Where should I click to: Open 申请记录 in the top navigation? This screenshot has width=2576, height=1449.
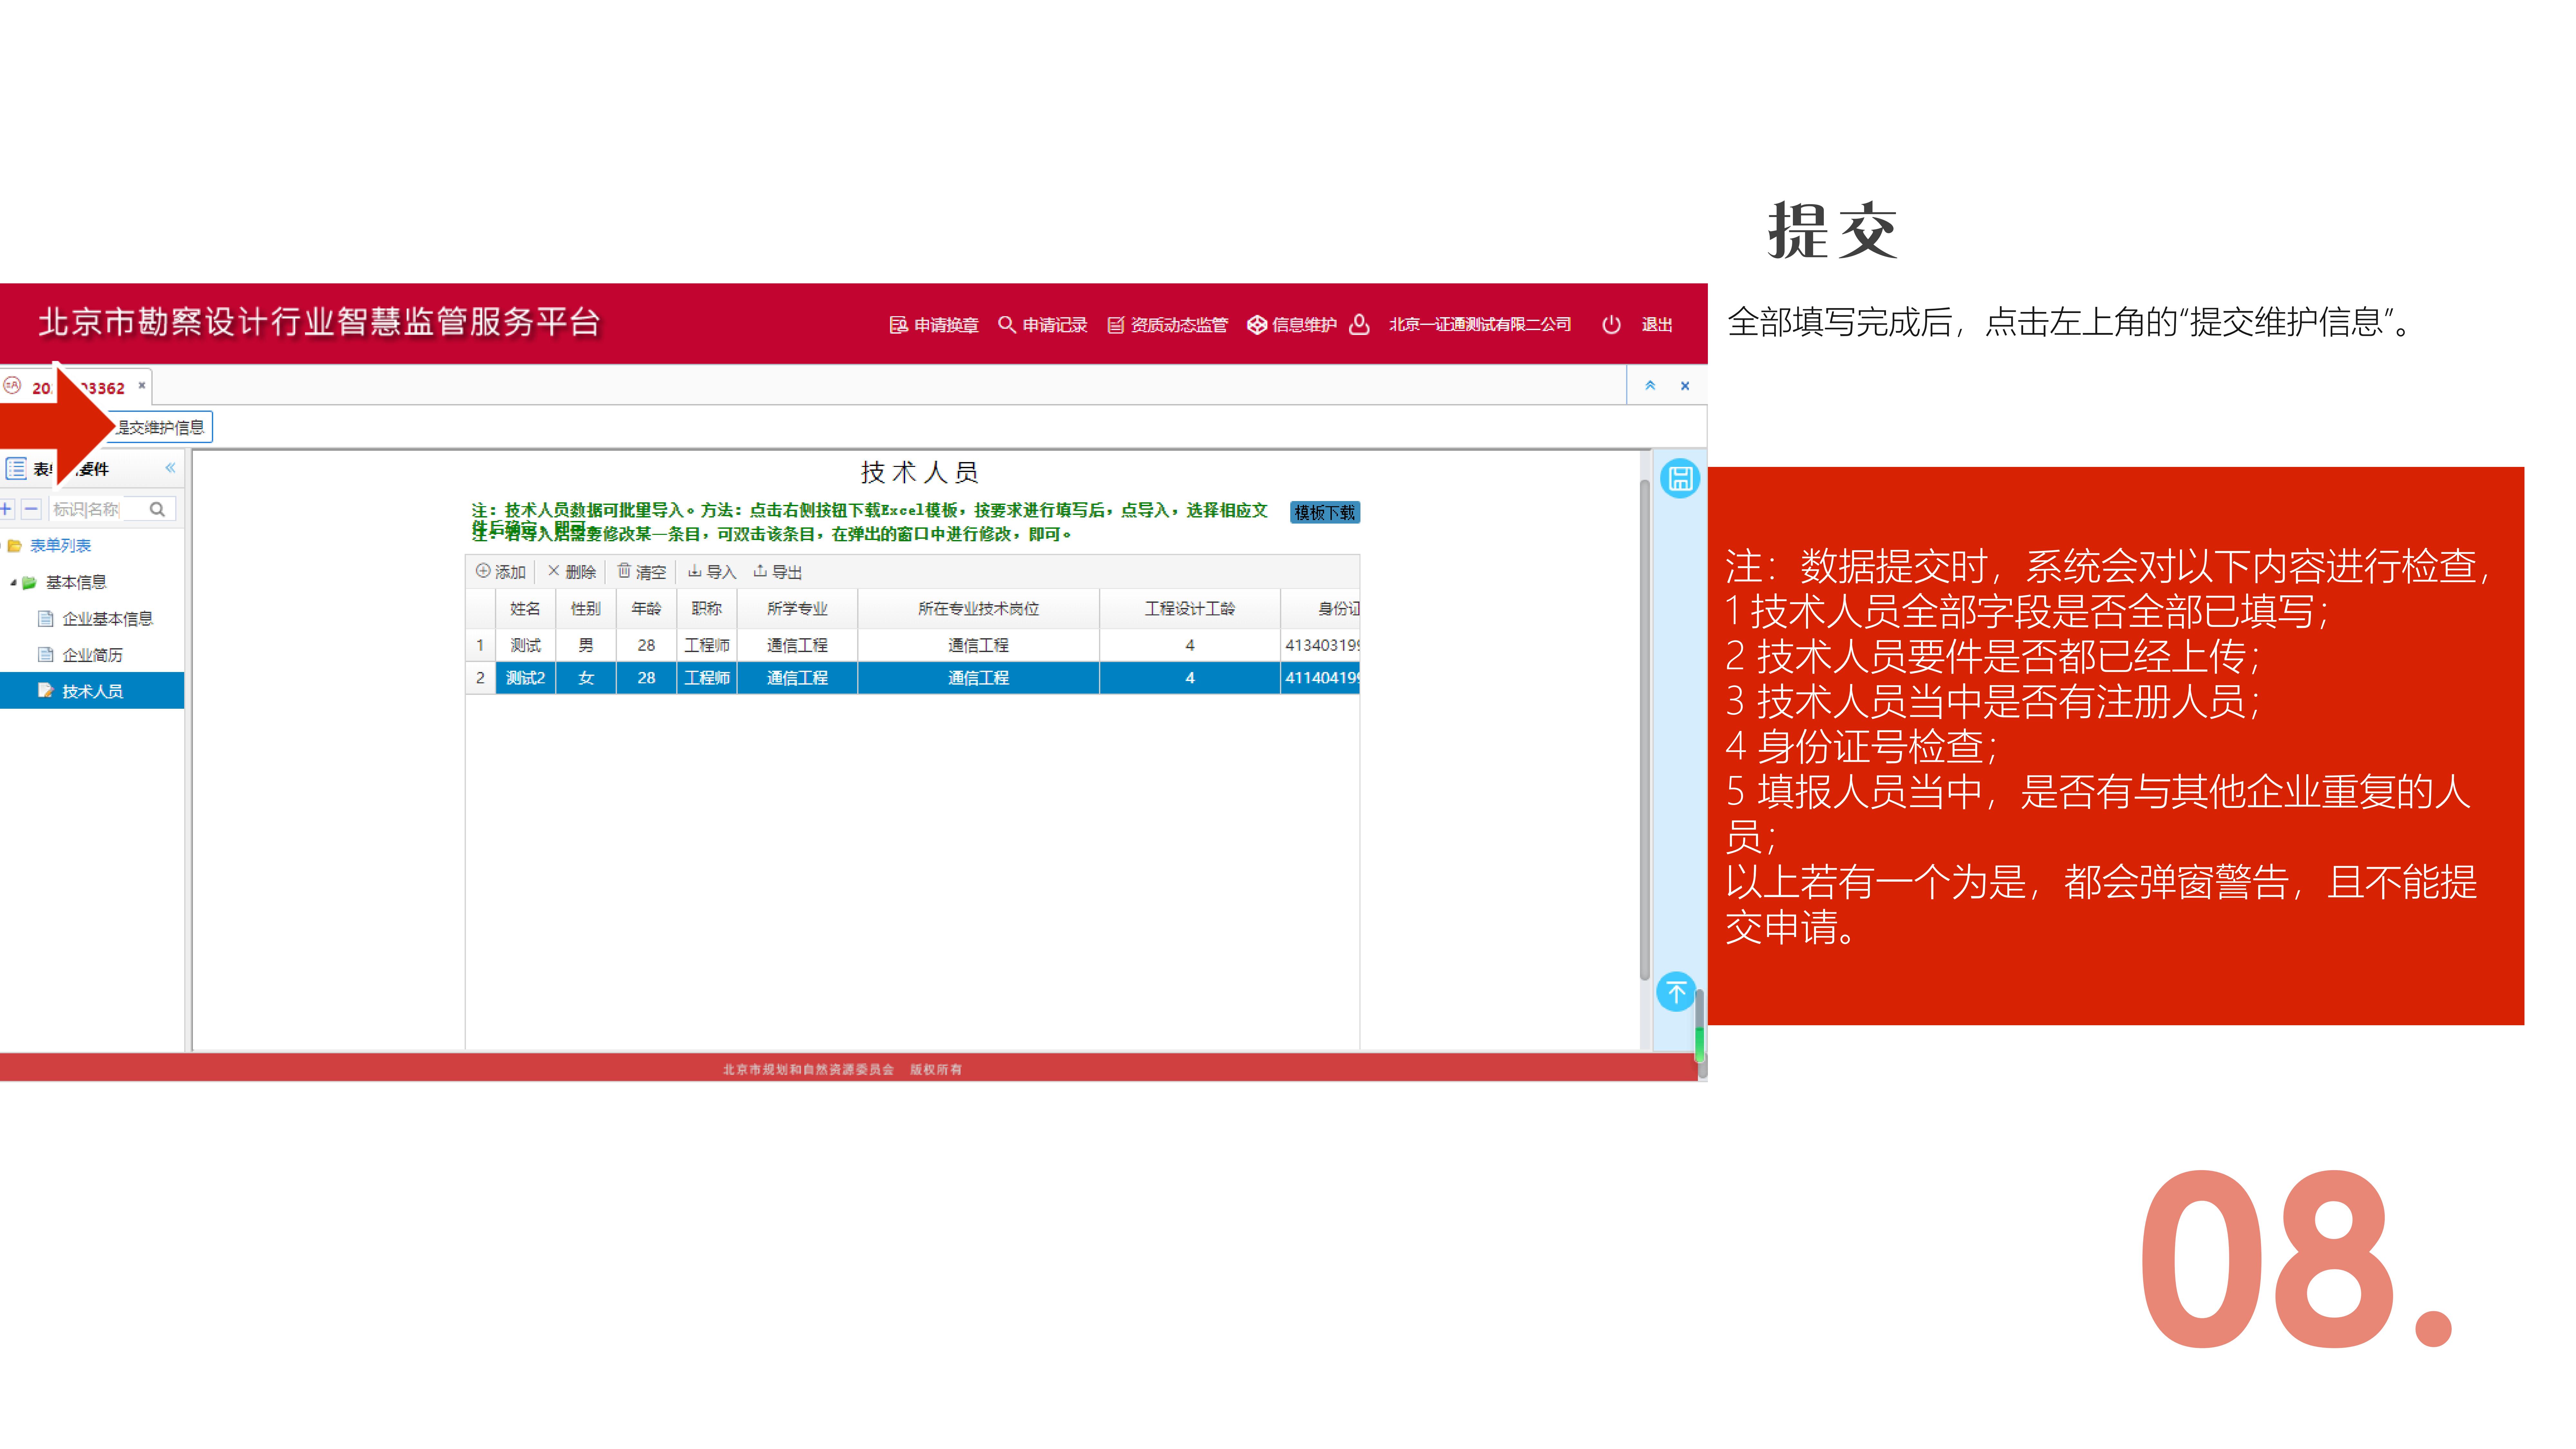pyautogui.click(x=1043, y=325)
